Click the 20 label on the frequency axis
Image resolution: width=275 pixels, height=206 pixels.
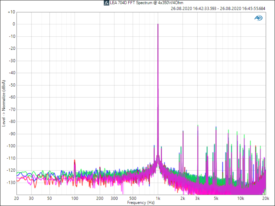(x=17, y=198)
